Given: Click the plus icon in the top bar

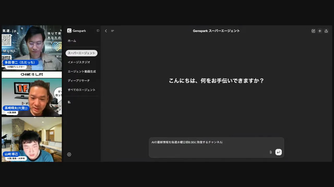Looking at the screenshot, I should (x=320, y=31).
